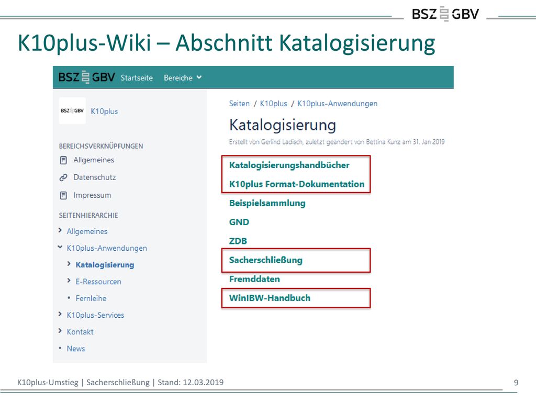Select E-Ressourcen in the page tree
Image resolution: width=536 pixels, height=402 pixels.
[98, 282]
